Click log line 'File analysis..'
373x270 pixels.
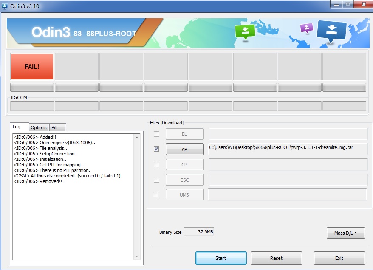pyautogui.click(x=40, y=148)
